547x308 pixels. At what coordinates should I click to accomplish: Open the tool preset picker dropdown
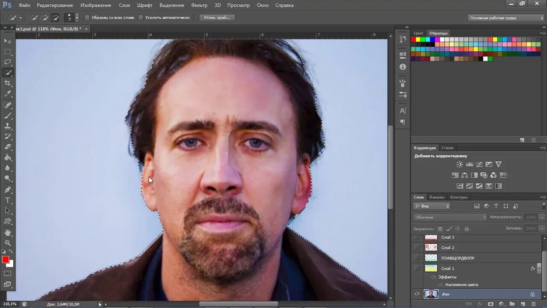tap(20, 18)
